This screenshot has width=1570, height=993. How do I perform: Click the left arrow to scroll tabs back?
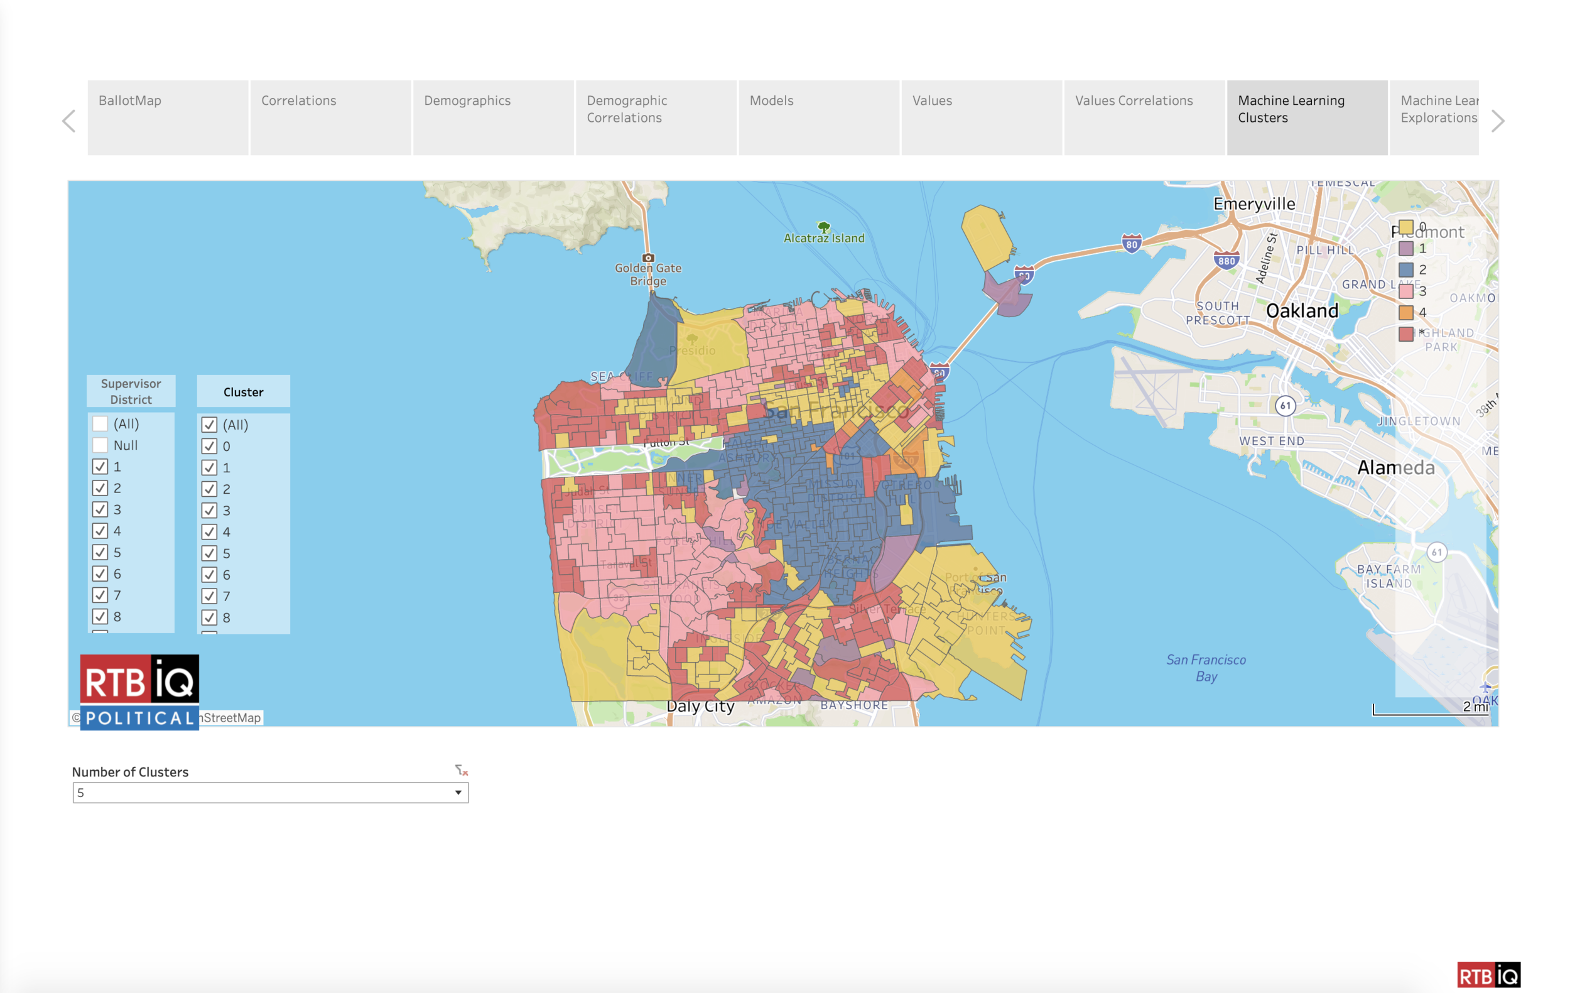point(68,121)
